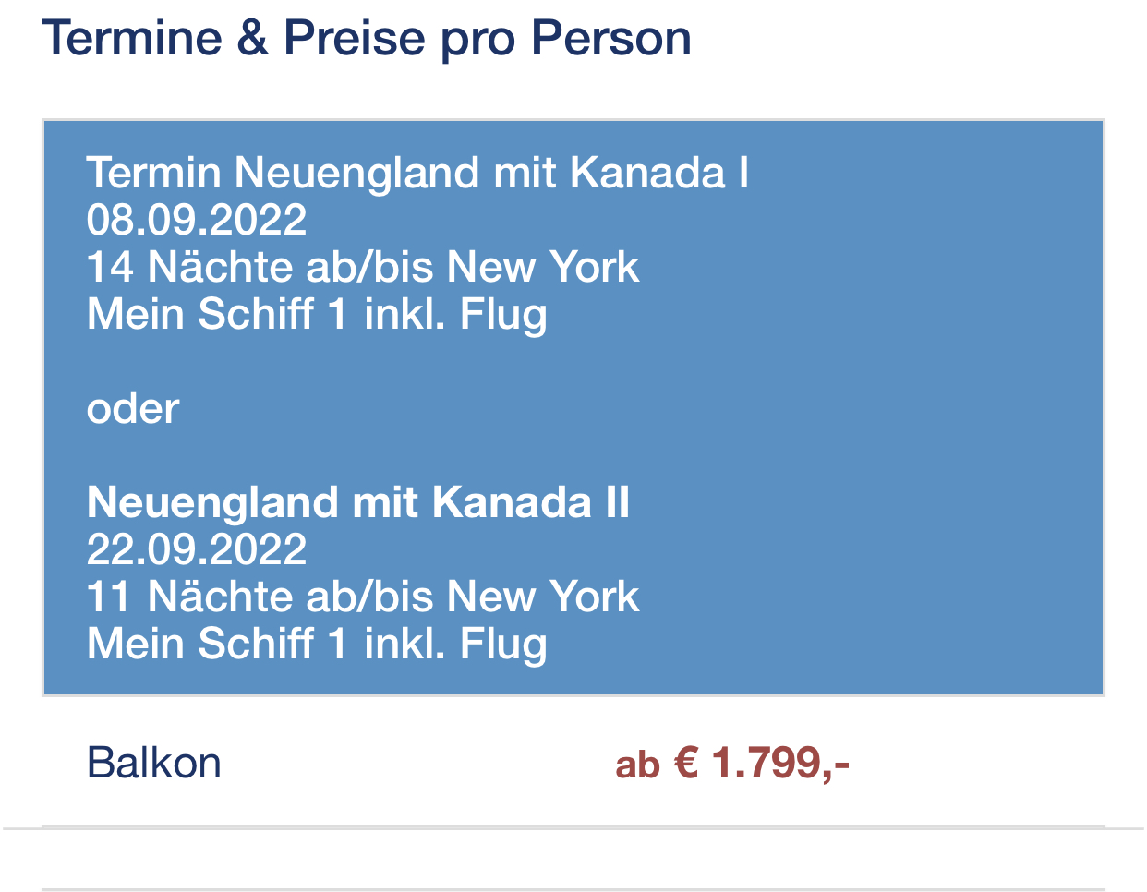
Task: Click 'Kanada II' in the second trip title
Action: 531,502
